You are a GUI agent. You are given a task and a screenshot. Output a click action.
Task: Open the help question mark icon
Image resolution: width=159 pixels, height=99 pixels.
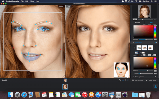tap(128, 80)
